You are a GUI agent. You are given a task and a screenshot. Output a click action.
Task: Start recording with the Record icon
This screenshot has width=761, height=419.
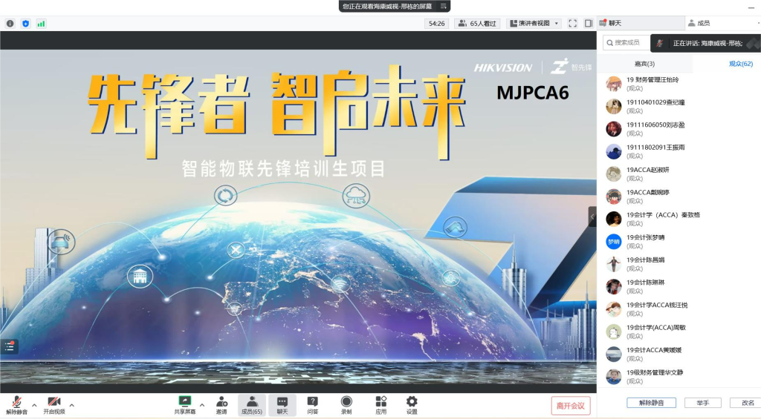point(346,401)
